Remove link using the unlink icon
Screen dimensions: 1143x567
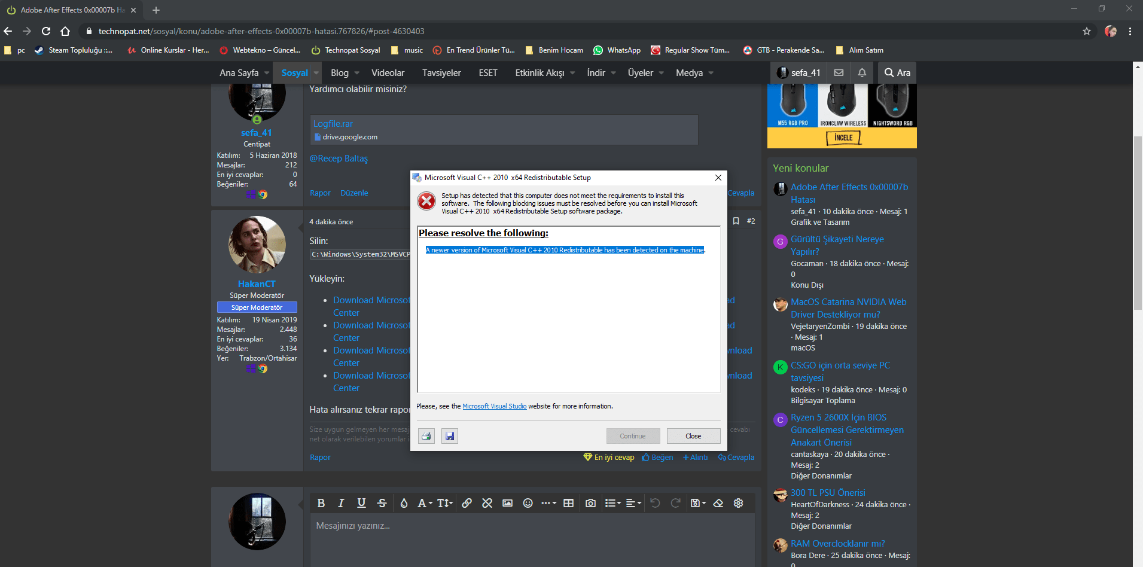point(487,503)
